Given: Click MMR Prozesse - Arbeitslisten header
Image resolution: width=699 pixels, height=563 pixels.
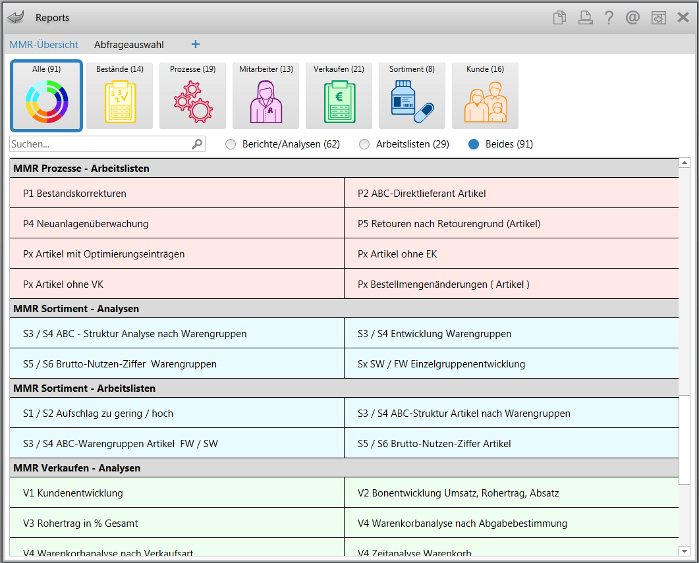Looking at the screenshot, I should pos(344,169).
